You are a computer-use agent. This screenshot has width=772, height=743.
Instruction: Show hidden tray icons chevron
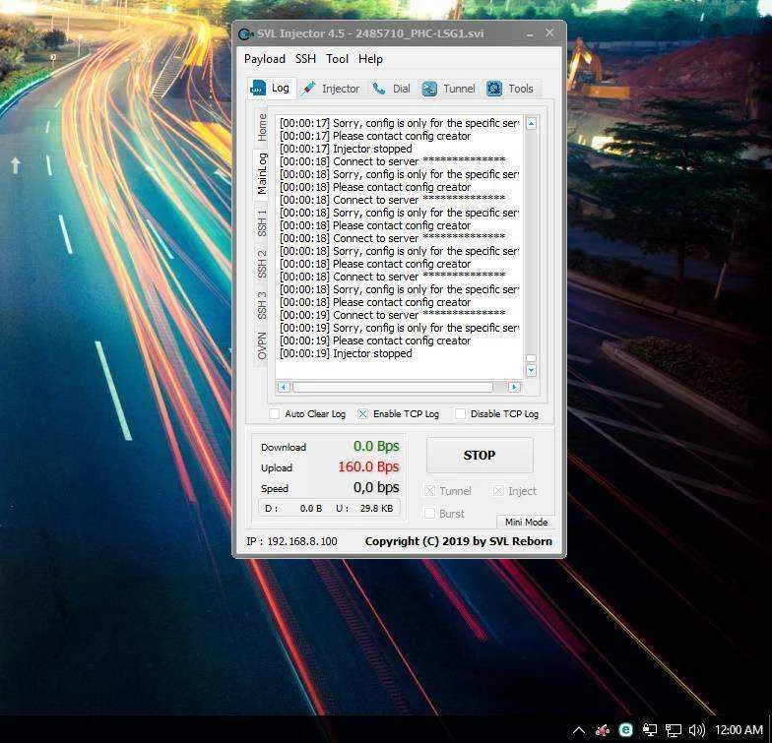click(579, 730)
